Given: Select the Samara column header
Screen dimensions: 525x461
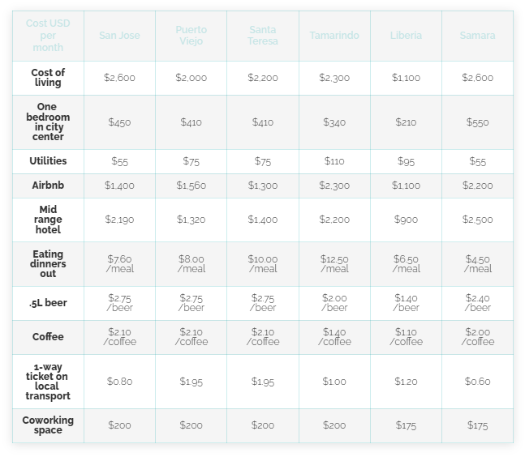Looking at the screenshot, I should click(477, 36).
